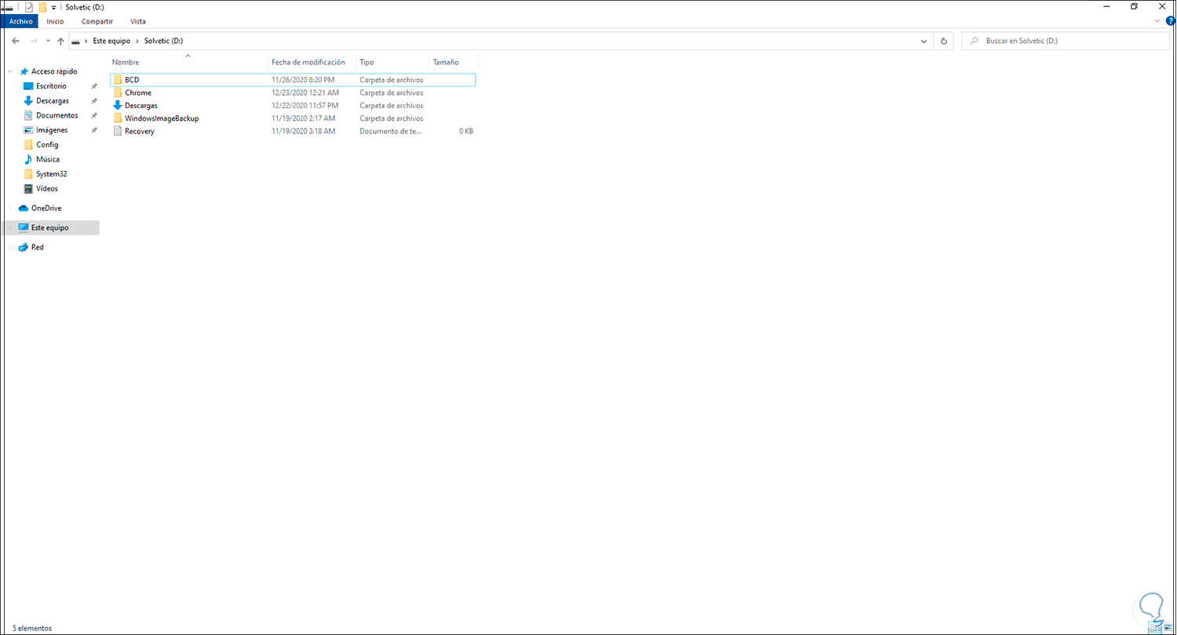The height and width of the screenshot is (635, 1177).
Task: Click the Properties icon on the quick access toolbar
Action: tap(30, 6)
